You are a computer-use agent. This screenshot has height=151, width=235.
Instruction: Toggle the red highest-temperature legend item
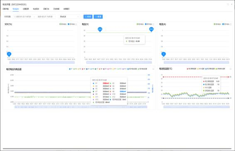[x=191, y=69]
